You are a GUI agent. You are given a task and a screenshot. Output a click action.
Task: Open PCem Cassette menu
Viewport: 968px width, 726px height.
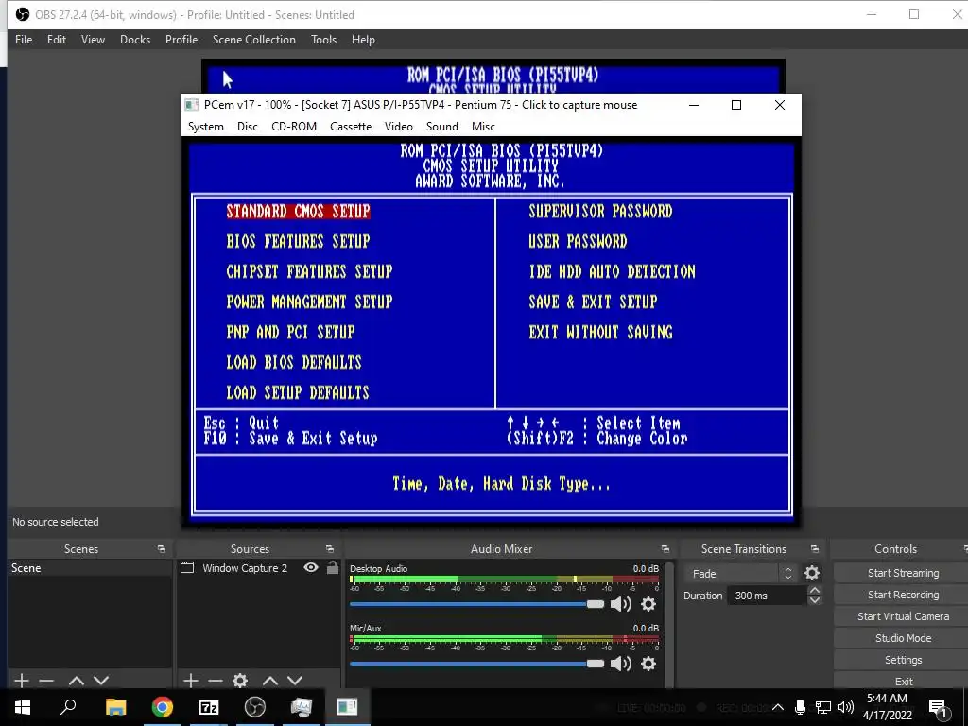coord(351,127)
